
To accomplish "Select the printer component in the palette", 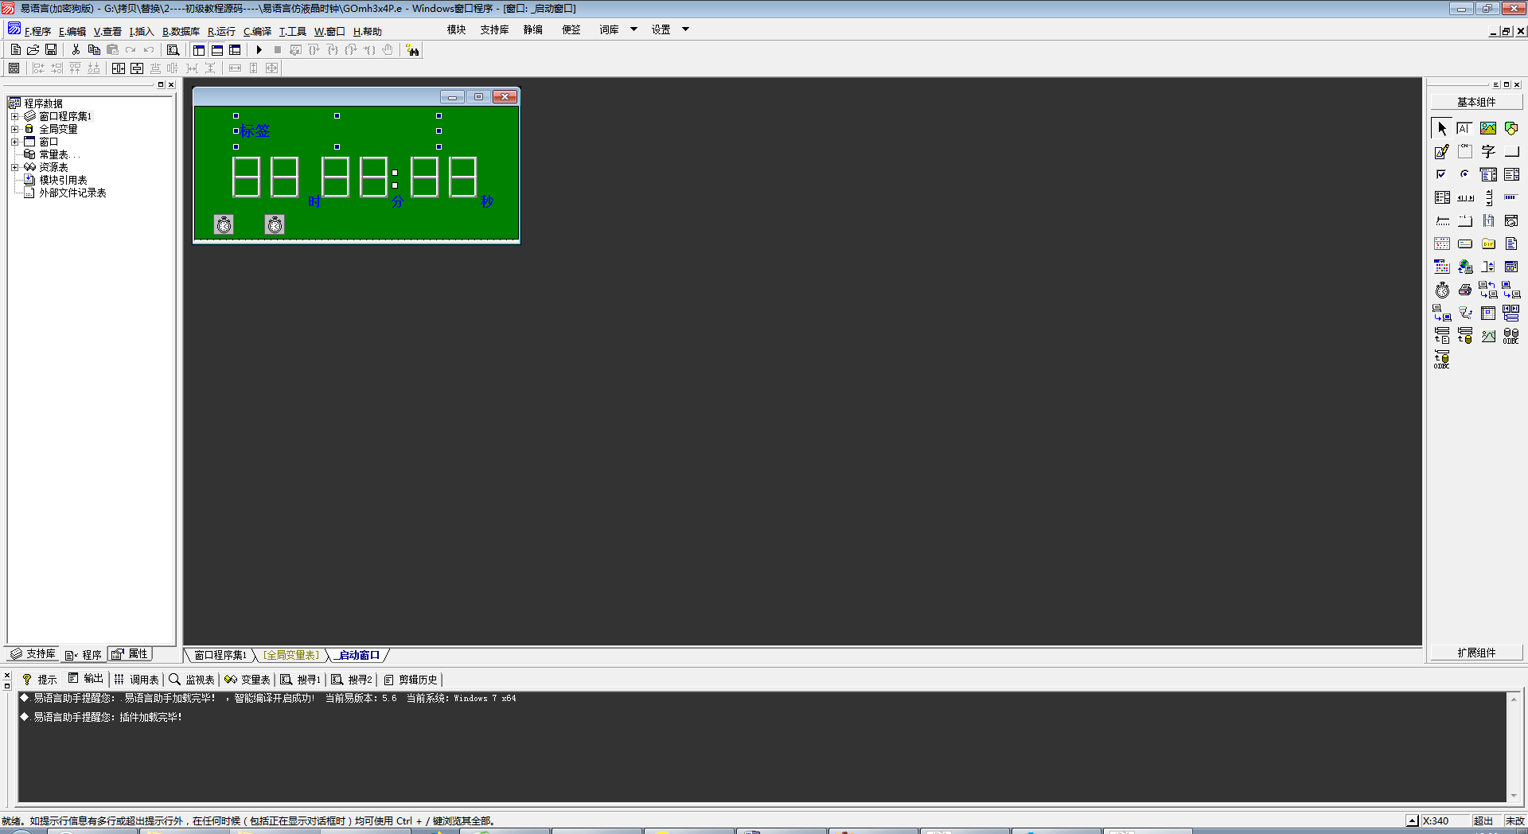I will click(x=1464, y=290).
